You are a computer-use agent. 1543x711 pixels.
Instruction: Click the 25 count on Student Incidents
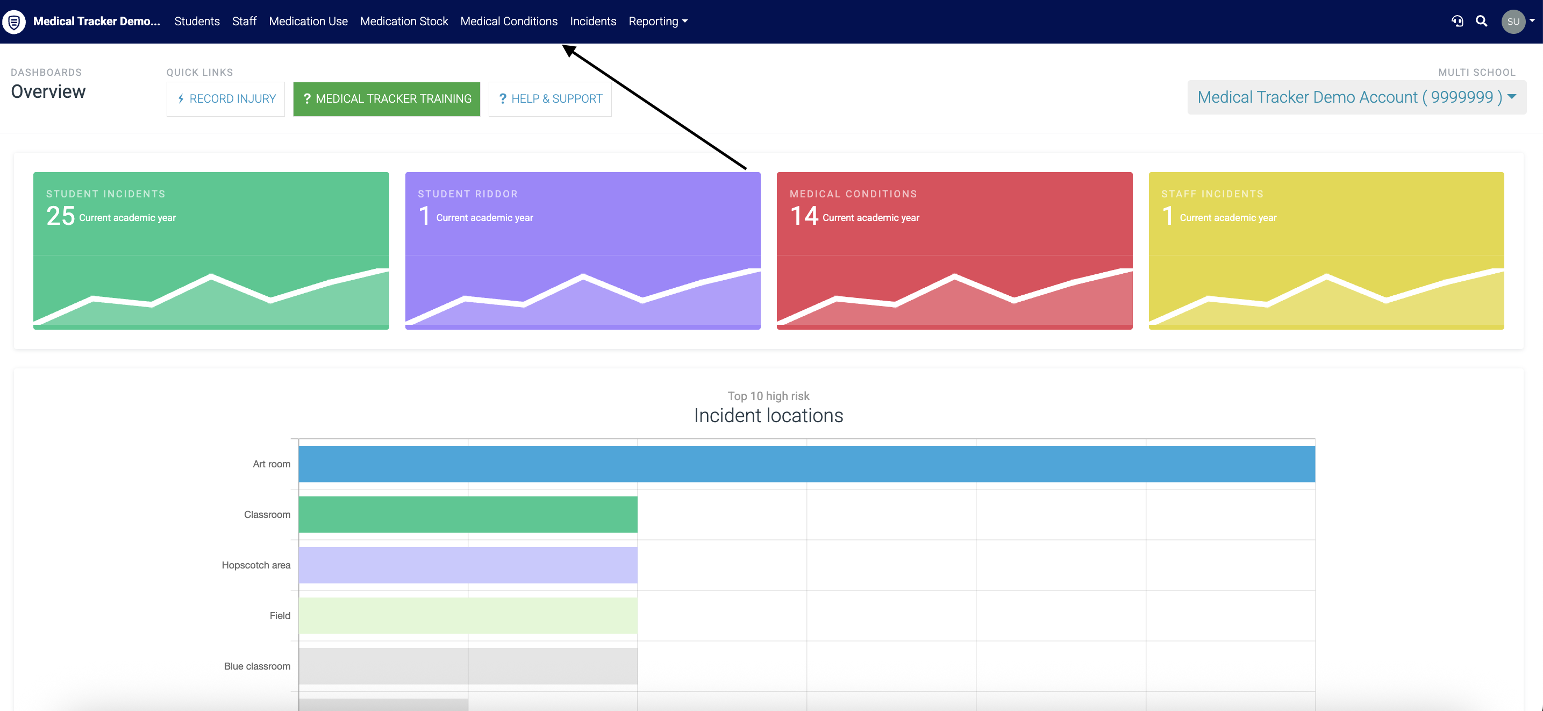61,216
